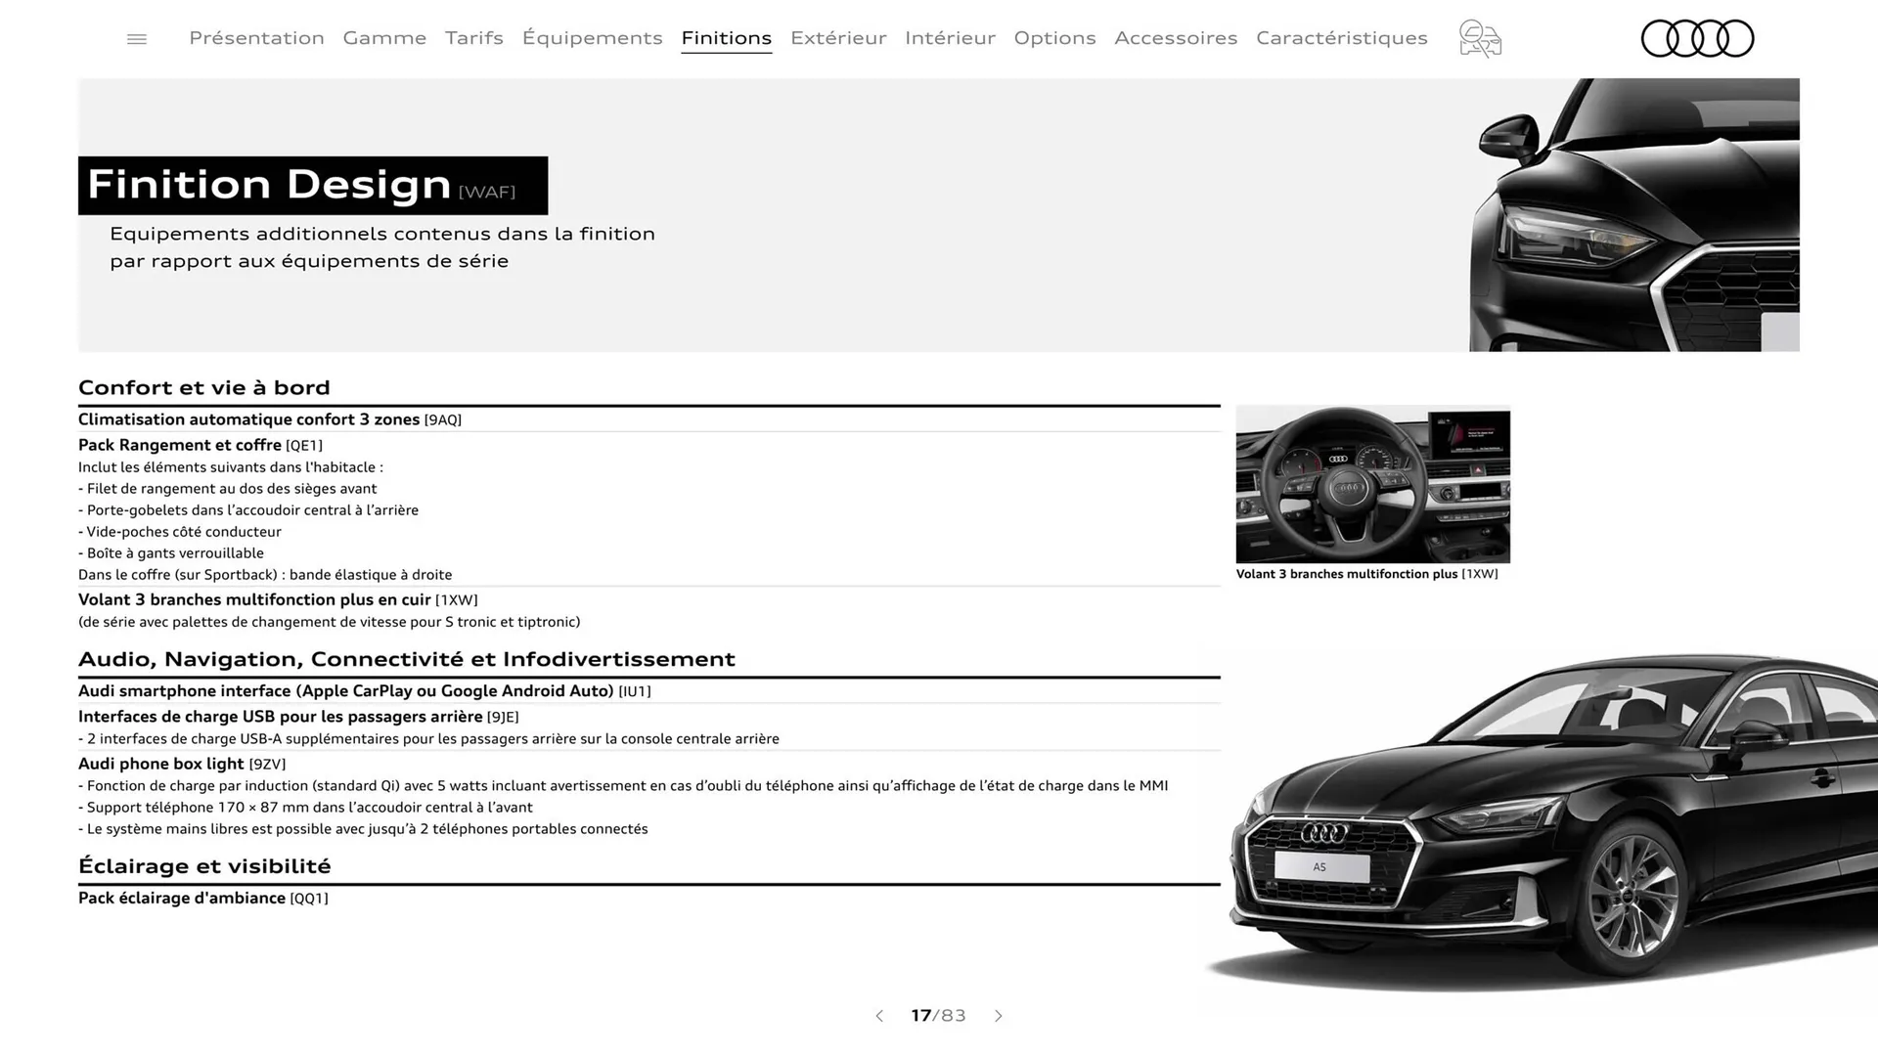Select Pack Rangement et coffre line
The width and height of the screenshot is (1878, 1056).
[201, 445]
